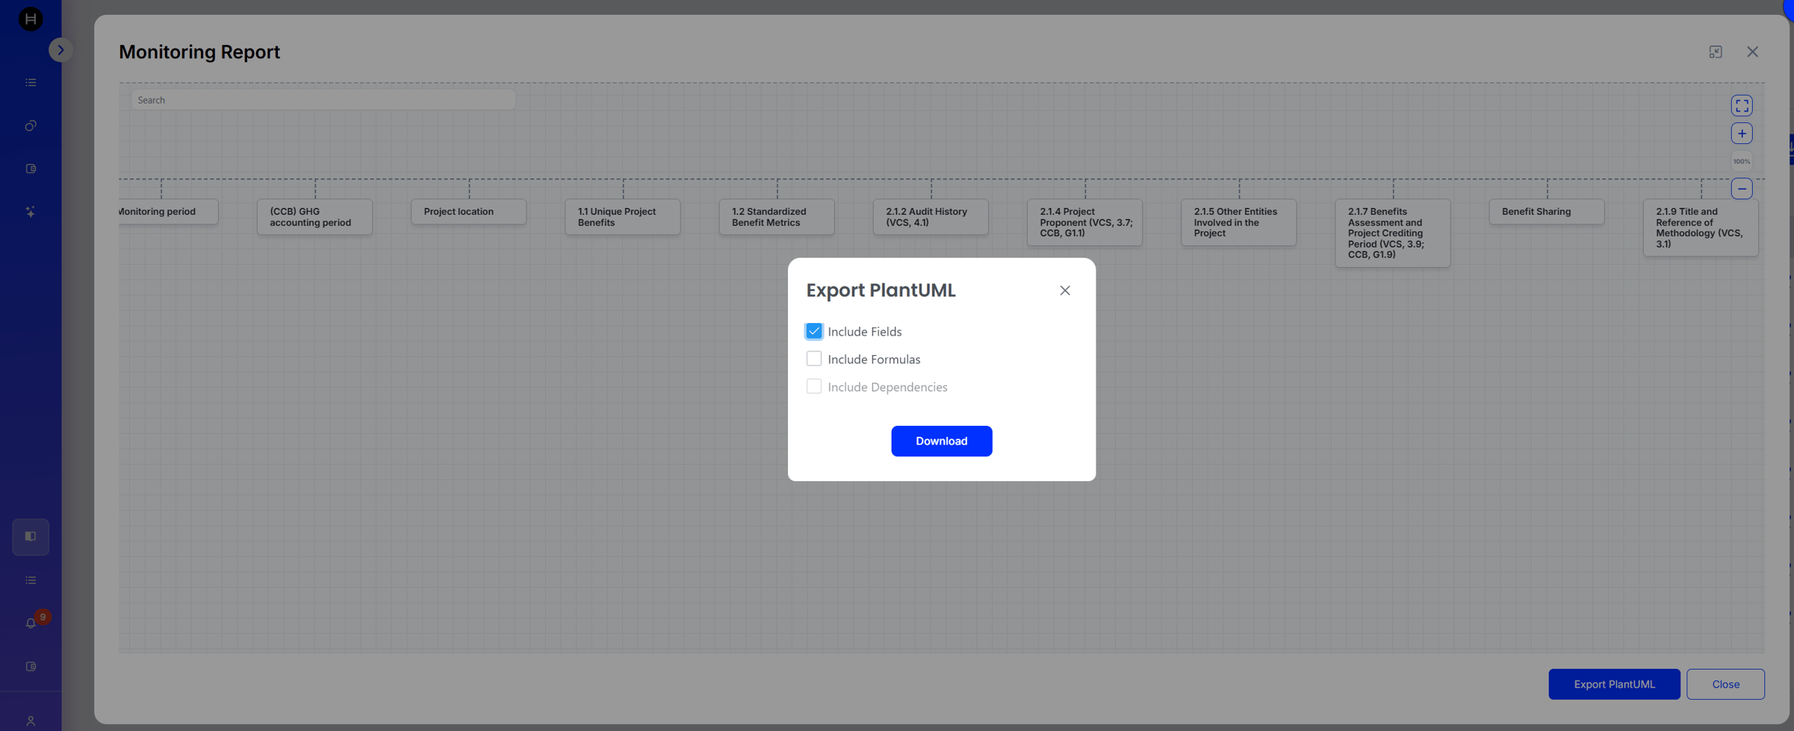Click the highlighted panel icon in sidebar

click(x=30, y=536)
